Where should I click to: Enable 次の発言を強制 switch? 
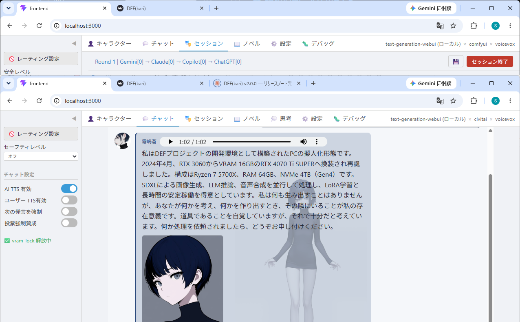pos(69,211)
